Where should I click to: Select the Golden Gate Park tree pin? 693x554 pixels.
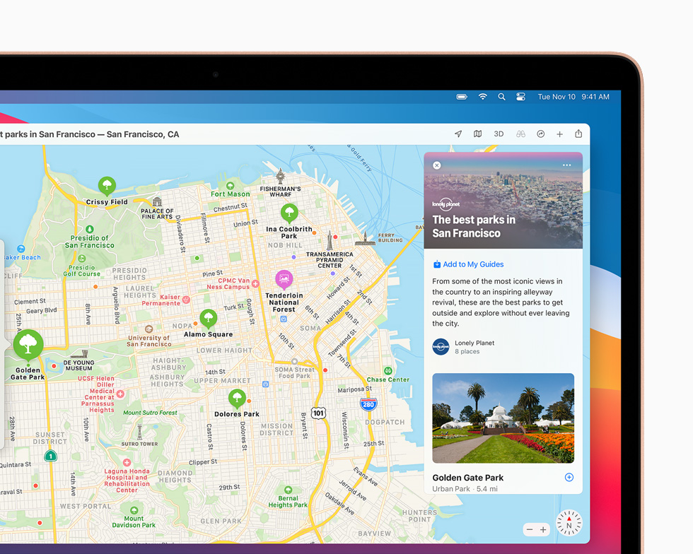tap(28, 344)
